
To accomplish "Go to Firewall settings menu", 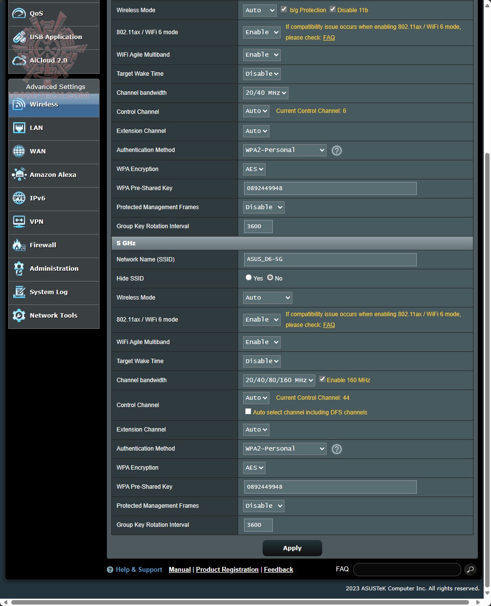I will click(54, 245).
